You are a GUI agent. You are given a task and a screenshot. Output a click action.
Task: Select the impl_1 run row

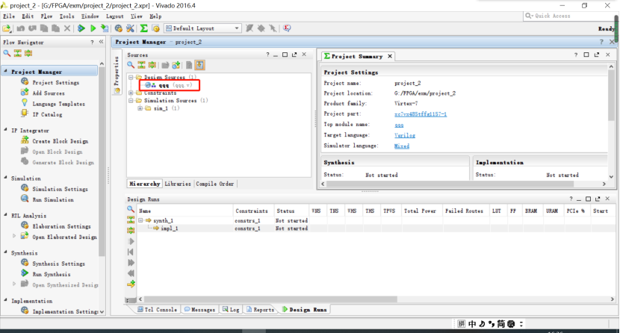click(170, 228)
